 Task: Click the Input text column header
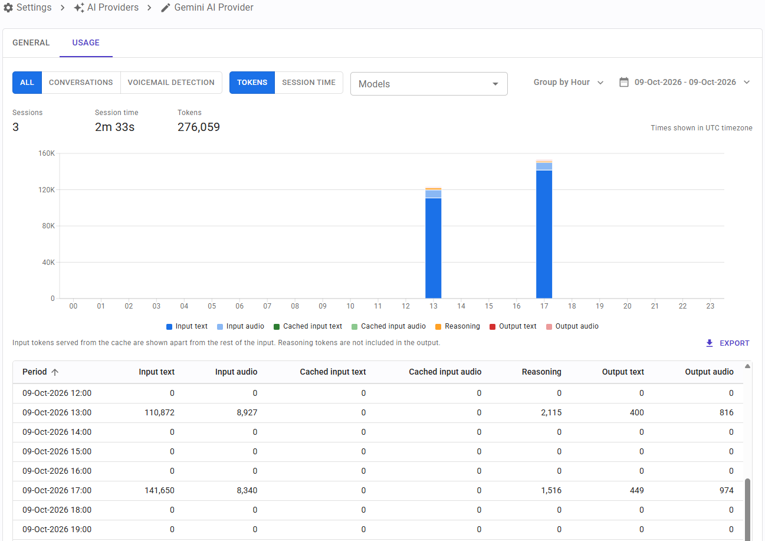point(157,372)
